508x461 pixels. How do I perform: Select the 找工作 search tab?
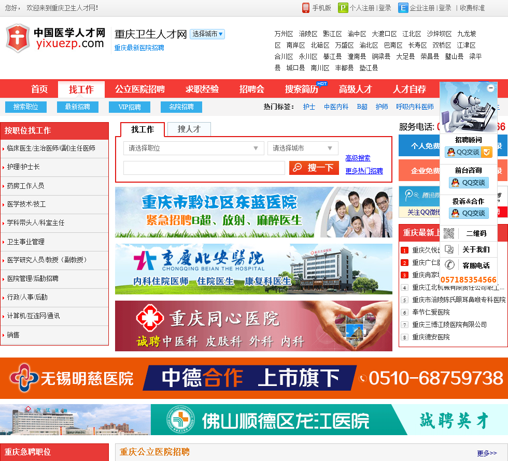point(143,130)
